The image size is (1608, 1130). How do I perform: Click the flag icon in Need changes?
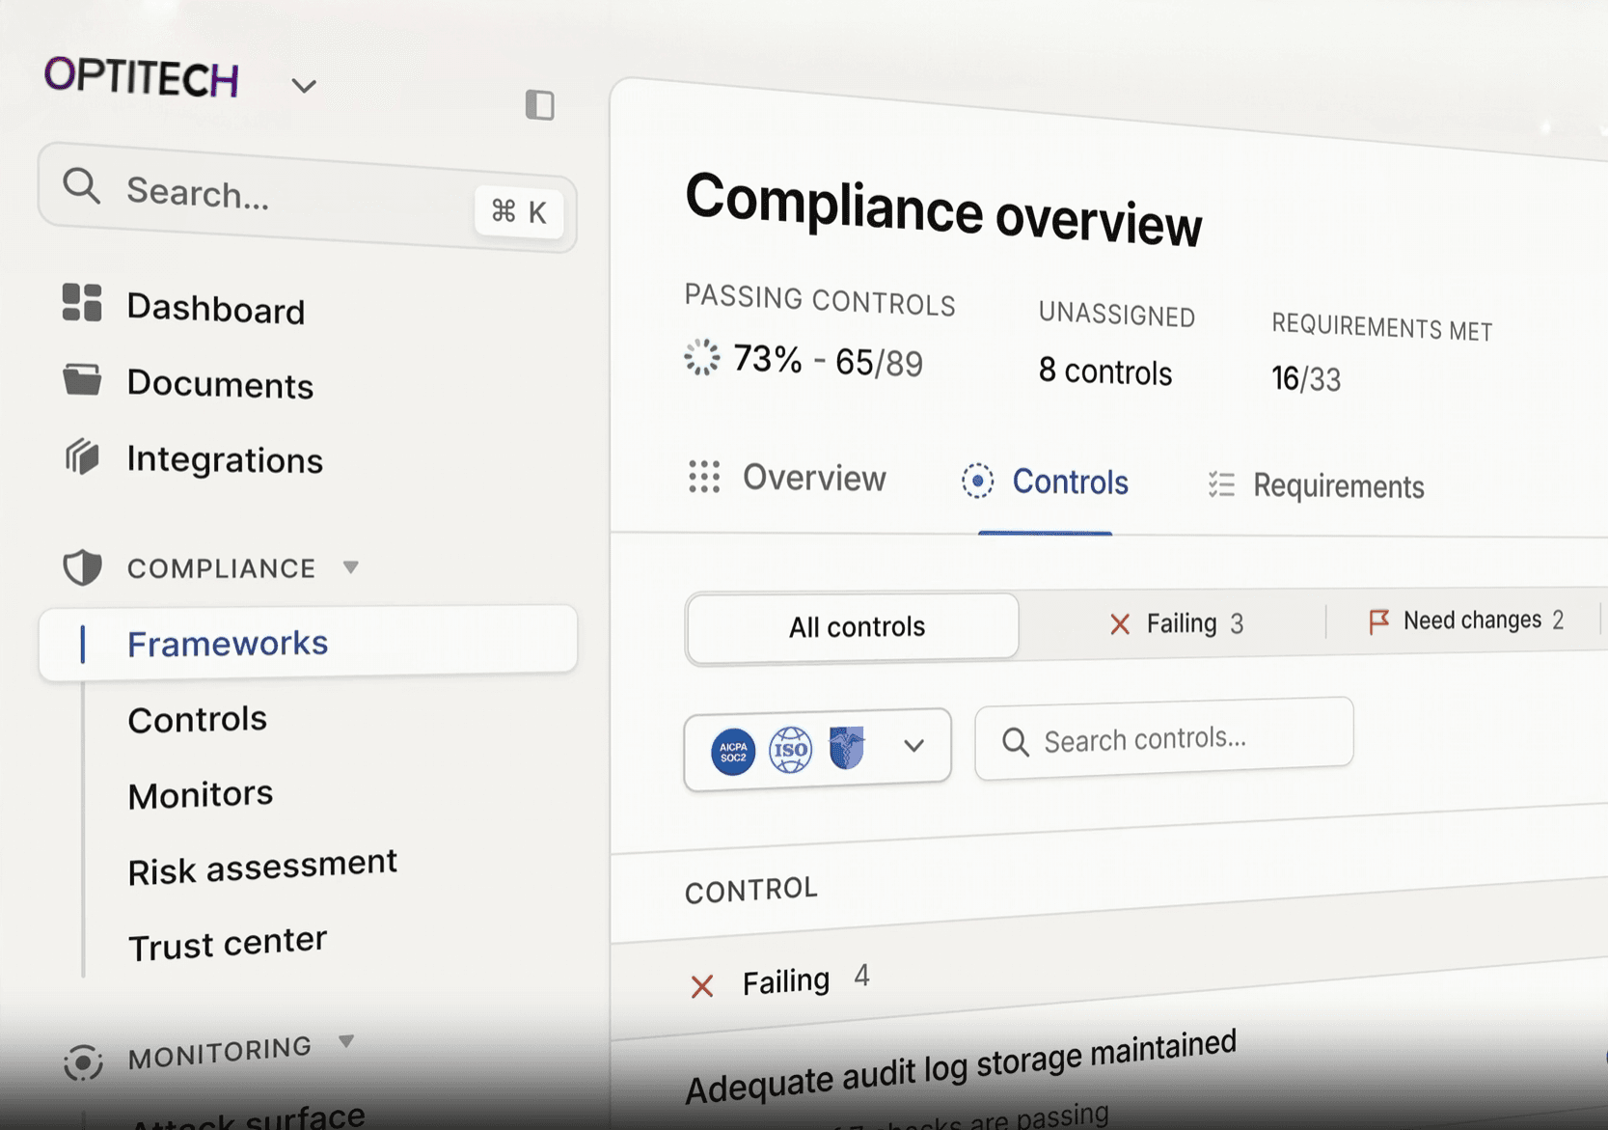tap(1378, 620)
